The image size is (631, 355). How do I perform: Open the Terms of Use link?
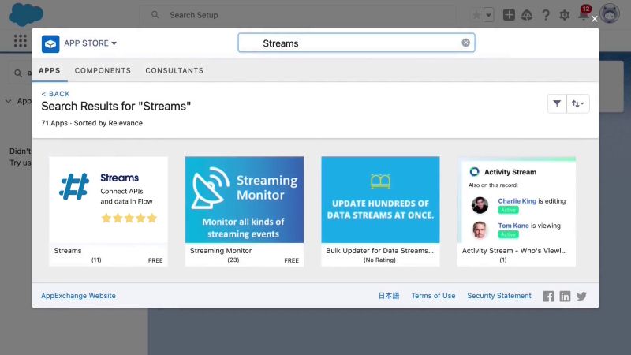433,295
